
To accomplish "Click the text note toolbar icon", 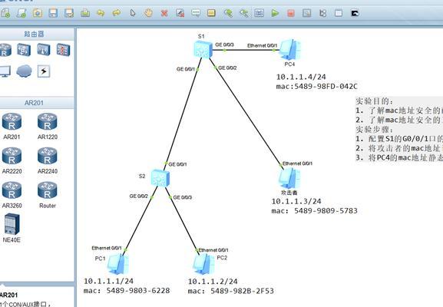I will [x=196, y=13].
